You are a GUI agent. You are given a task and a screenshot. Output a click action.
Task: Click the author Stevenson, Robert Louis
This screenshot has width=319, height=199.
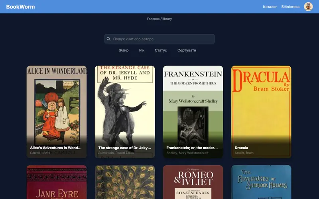point(116,153)
